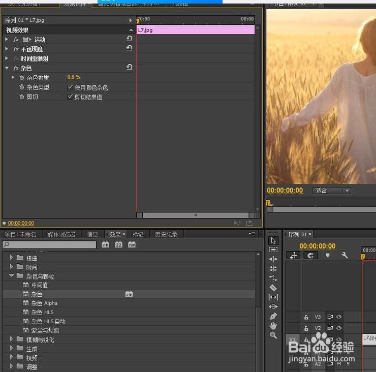
Task: Switch to the 项目:未命名 tab
Action: pyautogui.click(x=21, y=234)
